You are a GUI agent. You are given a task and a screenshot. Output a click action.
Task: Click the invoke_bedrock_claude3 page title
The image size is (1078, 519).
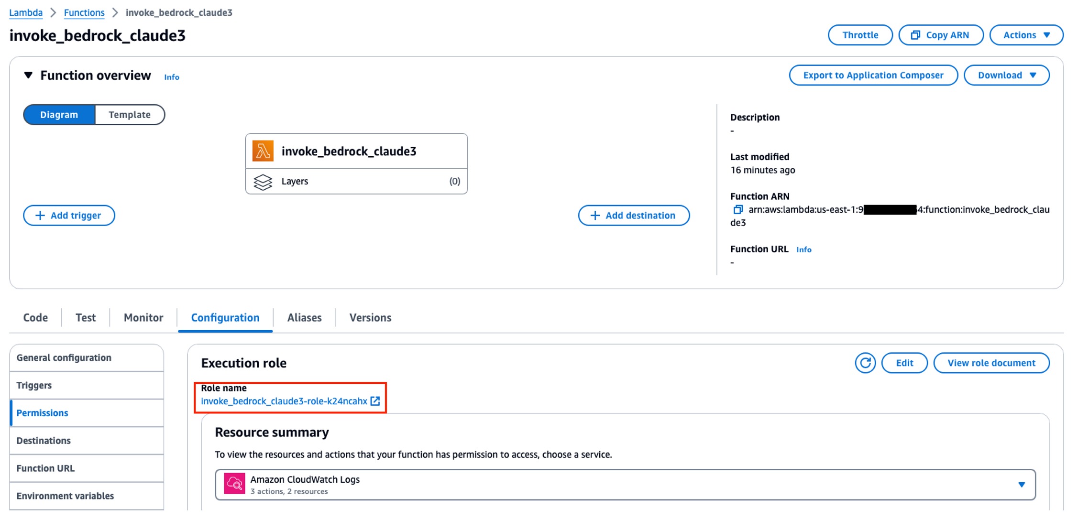[97, 35]
